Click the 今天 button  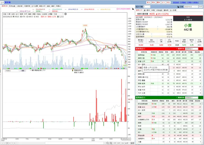[201, 7]
